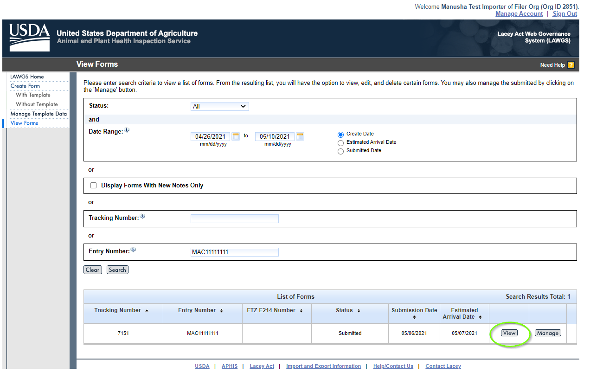
Task: Sort list by Tracking Number arrow
Action: [147, 310]
